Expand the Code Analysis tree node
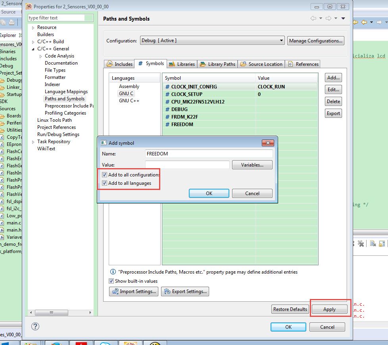The image size is (388, 345). (40, 56)
